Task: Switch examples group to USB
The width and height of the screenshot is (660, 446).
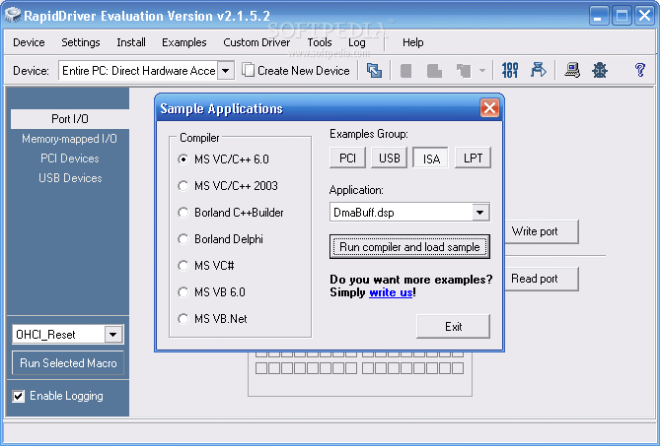Action: pos(390,158)
